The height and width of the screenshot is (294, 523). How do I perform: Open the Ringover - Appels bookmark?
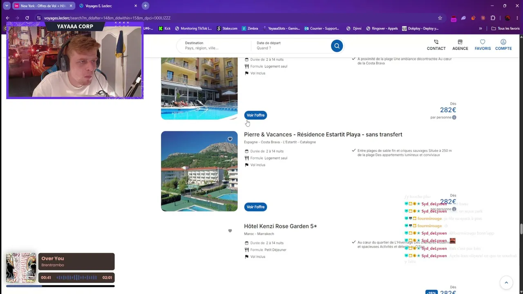pyautogui.click(x=382, y=29)
